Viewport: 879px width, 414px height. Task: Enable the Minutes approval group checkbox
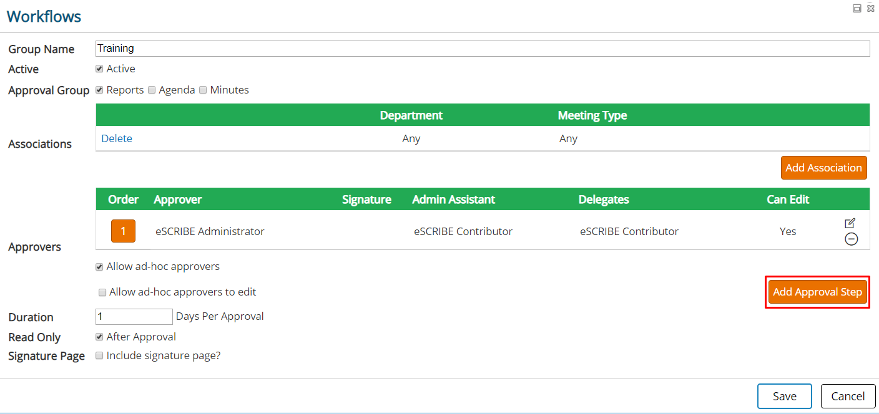(203, 90)
